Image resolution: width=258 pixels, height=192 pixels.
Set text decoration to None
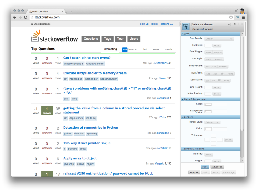pos(226,81)
